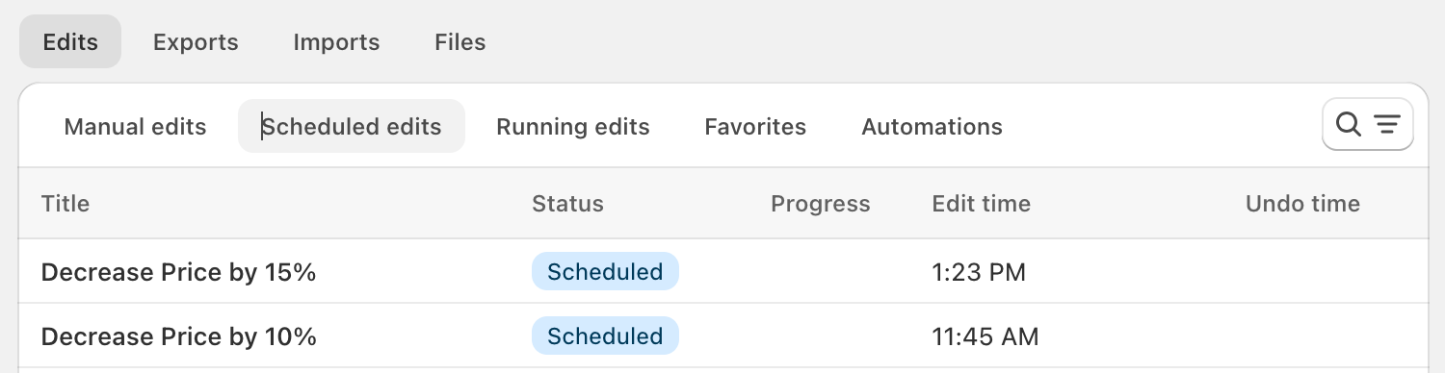
Task: View Running edits
Action: (x=573, y=127)
